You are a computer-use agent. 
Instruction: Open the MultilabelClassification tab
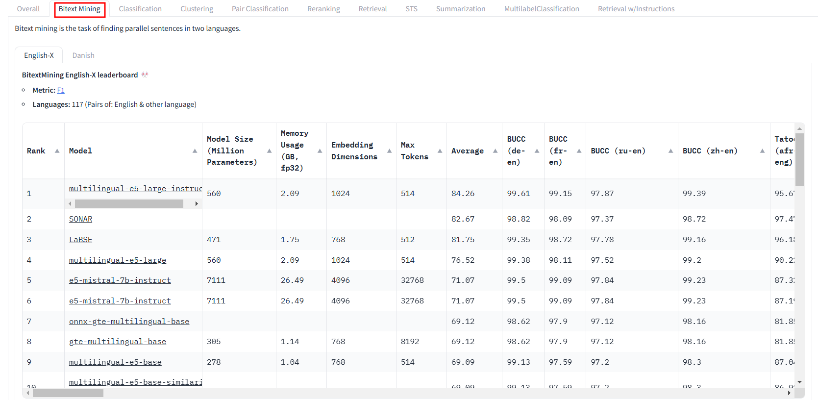542,9
